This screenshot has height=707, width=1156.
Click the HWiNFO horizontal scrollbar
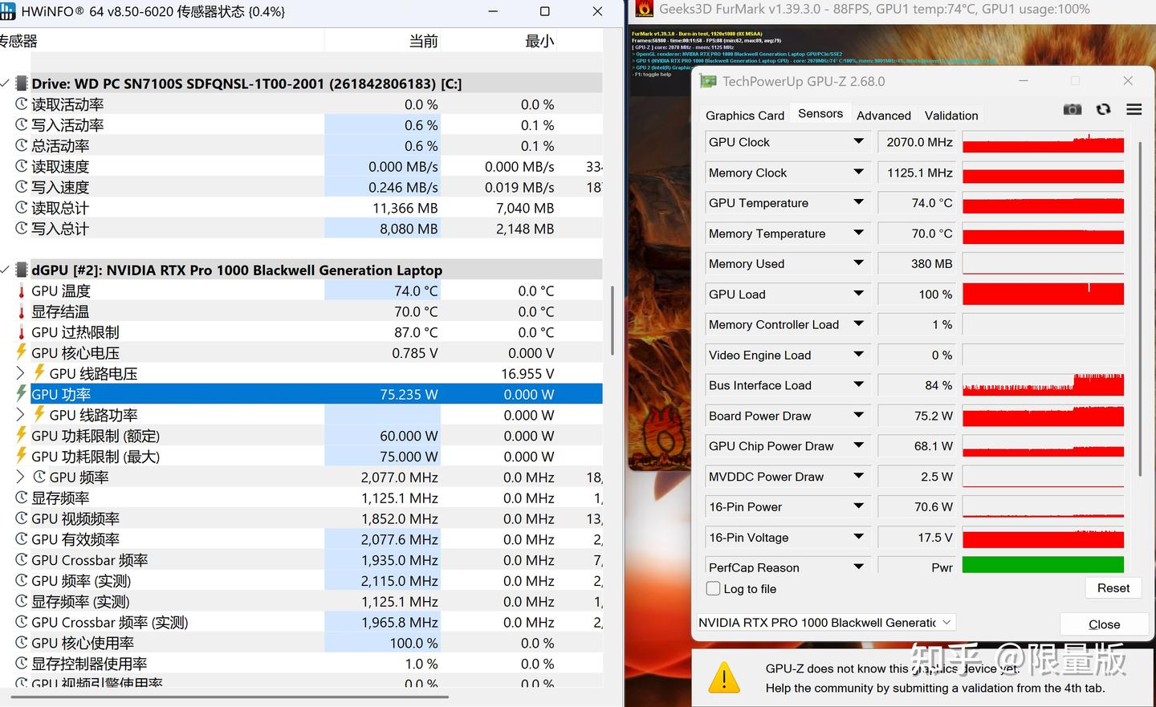[x=229, y=697]
